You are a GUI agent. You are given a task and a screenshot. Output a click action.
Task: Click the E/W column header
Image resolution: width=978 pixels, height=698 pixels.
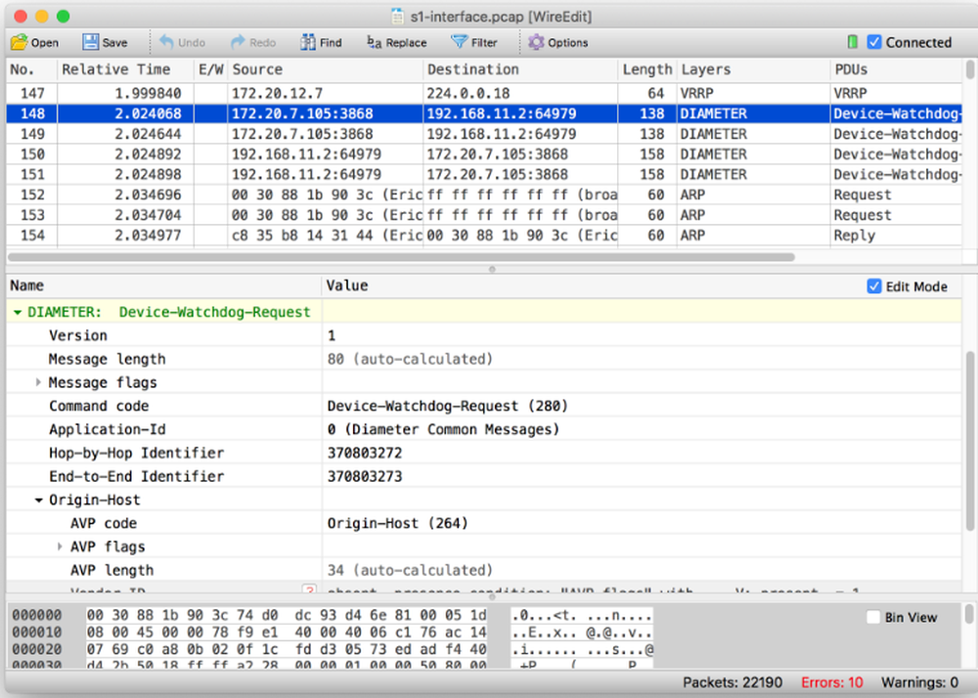pyautogui.click(x=211, y=69)
